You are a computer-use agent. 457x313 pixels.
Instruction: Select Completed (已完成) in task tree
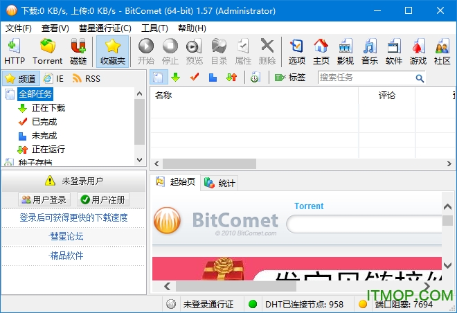pyautogui.click(x=44, y=121)
